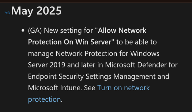Click the "(GA)" label

pyautogui.click(x=35, y=31)
